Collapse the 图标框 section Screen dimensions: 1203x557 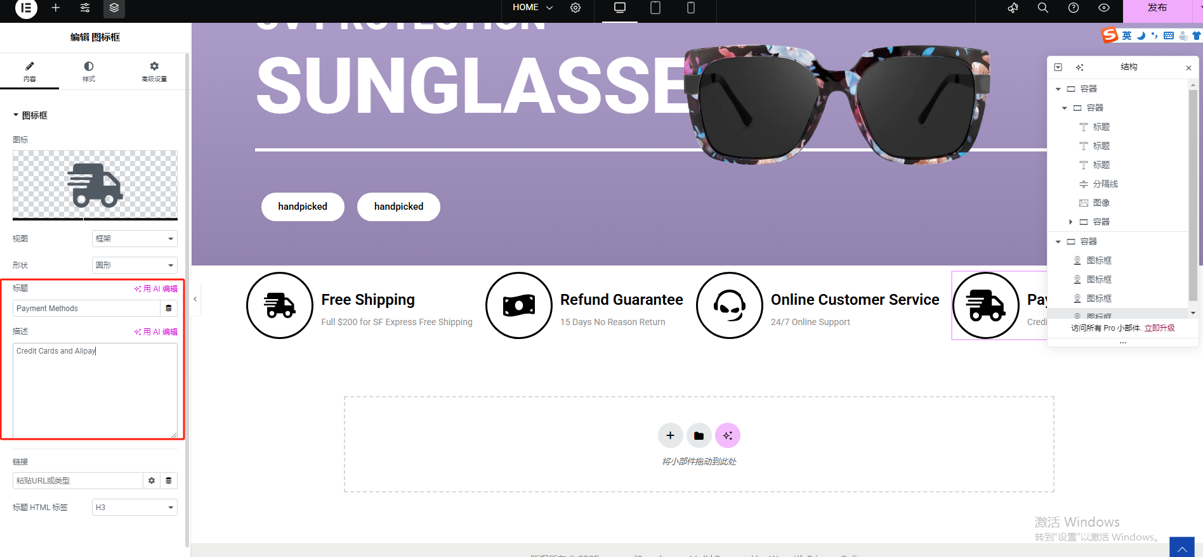30,115
